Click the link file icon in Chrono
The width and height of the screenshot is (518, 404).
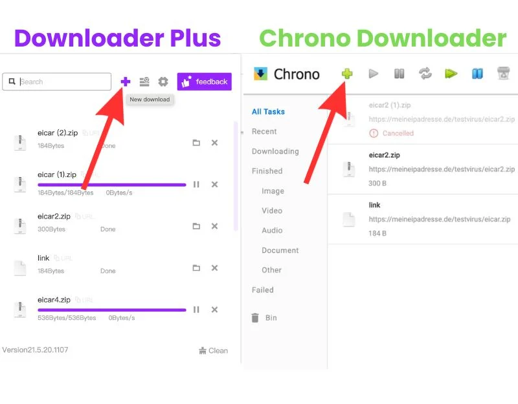349,219
